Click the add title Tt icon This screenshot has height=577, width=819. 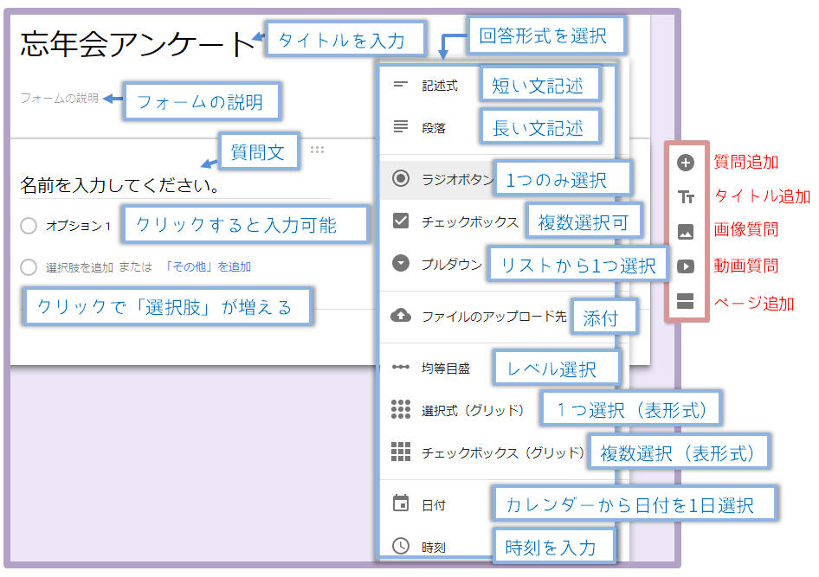coord(686,197)
